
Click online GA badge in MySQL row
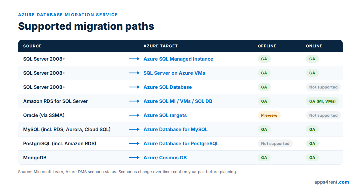(x=312, y=129)
